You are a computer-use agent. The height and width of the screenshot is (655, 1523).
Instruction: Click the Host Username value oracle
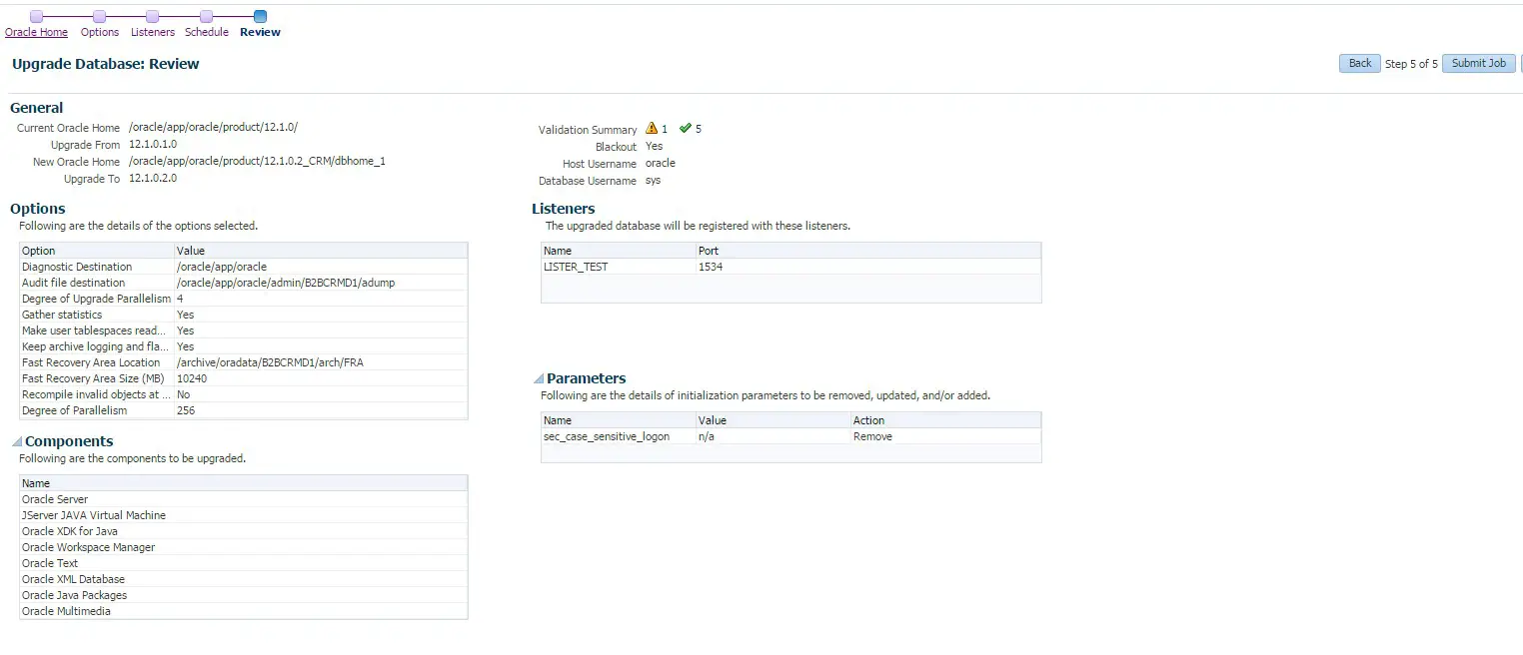click(661, 163)
